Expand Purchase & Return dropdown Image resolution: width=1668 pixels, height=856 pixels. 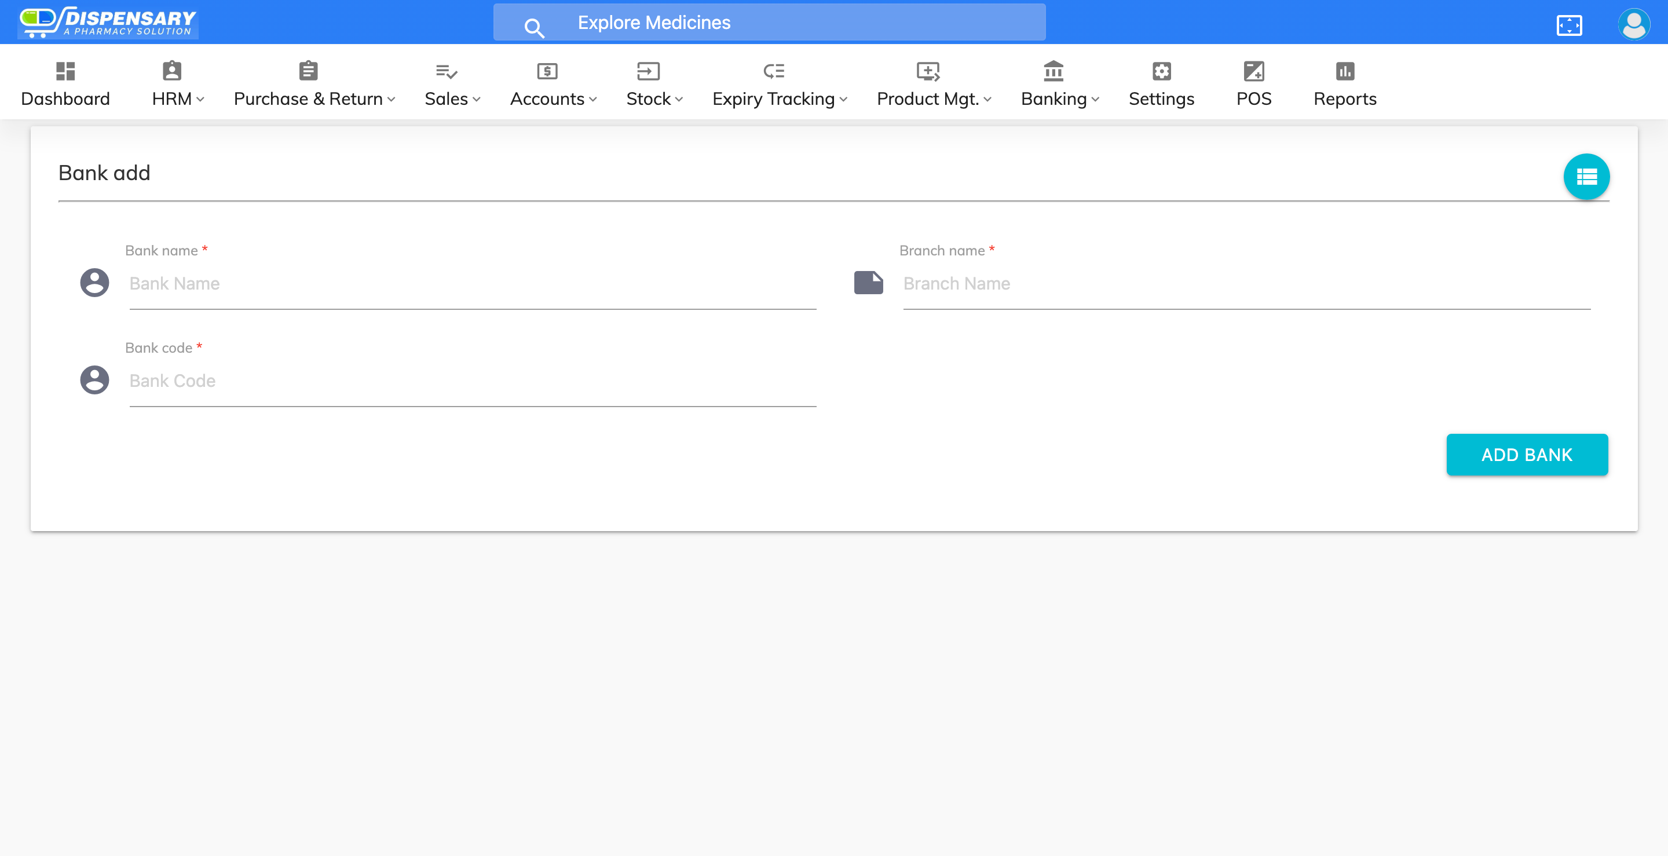point(314,98)
